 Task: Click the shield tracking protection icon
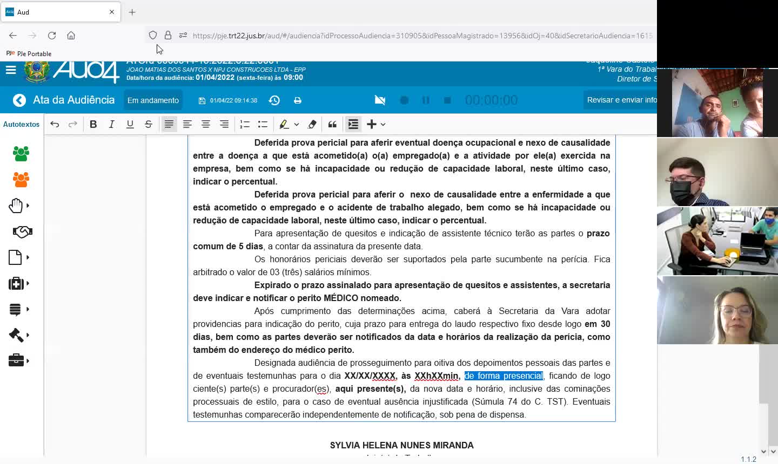pos(153,36)
